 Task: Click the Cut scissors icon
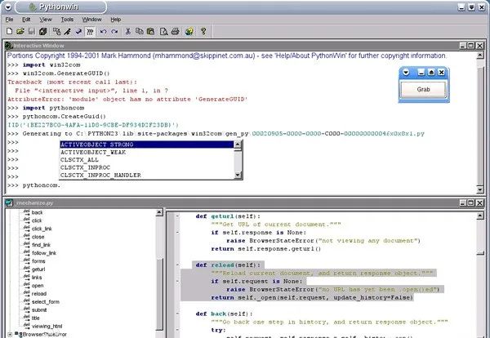tap(128, 31)
